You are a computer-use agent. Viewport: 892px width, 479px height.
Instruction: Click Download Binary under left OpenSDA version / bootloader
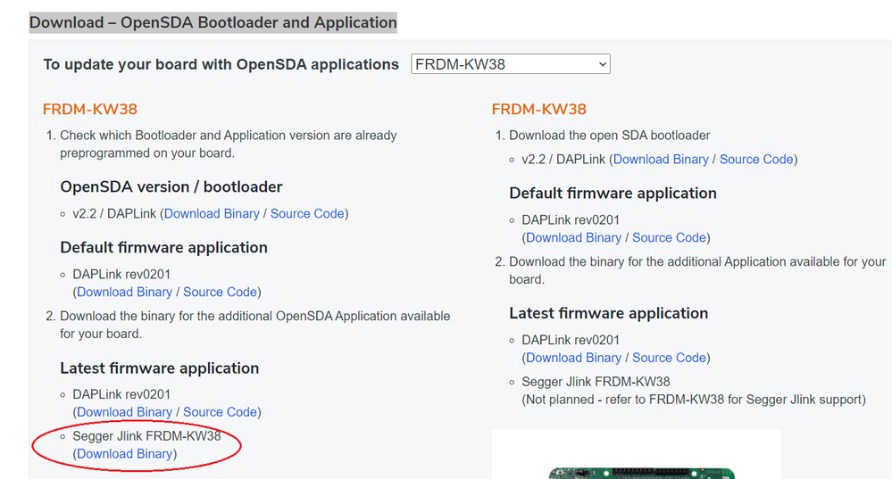click(212, 214)
